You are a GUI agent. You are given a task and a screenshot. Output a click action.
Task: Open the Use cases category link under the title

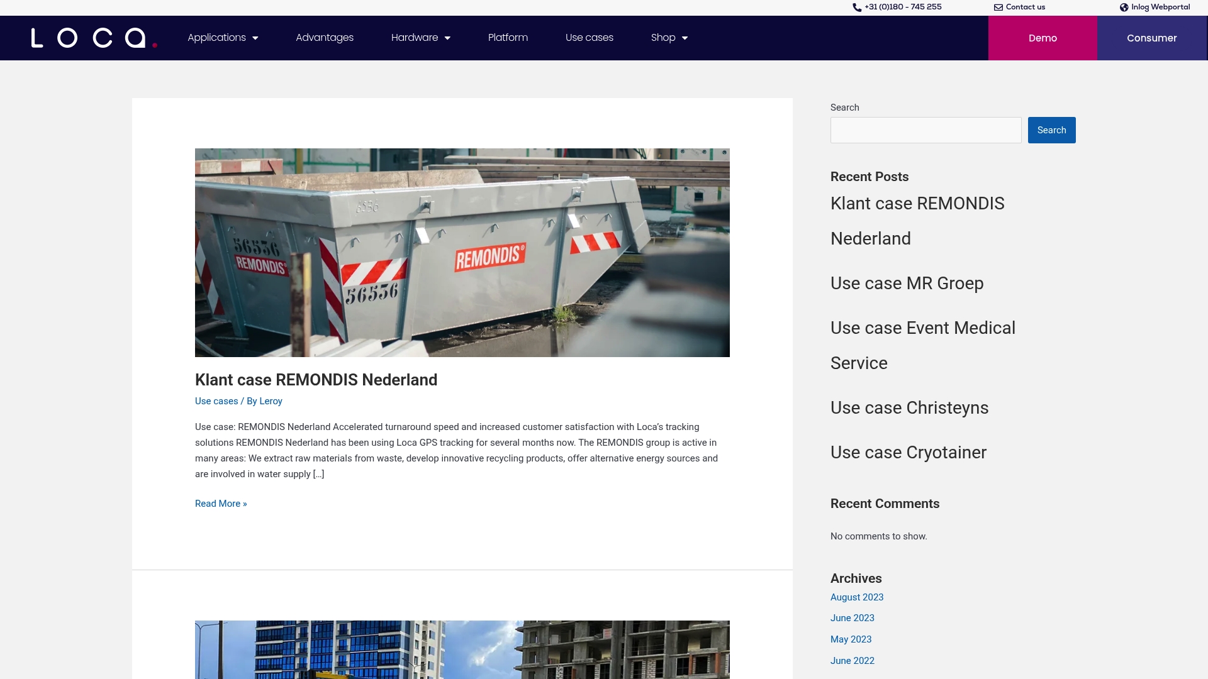216,401
